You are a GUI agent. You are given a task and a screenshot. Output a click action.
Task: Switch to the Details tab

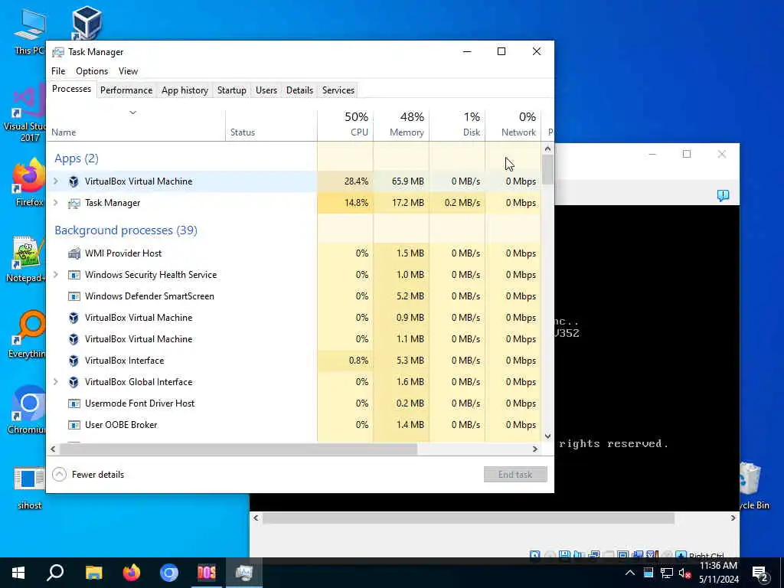tap(299, 90)
